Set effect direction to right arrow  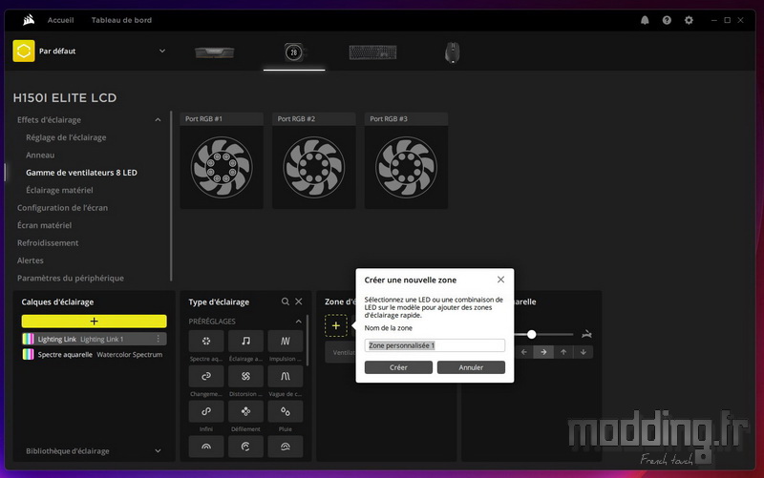[543, 352]
